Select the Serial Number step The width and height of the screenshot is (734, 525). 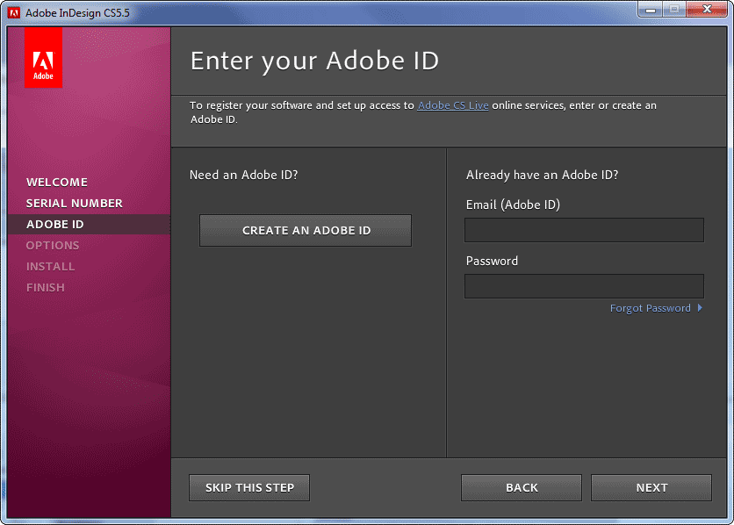pos(75,203)
